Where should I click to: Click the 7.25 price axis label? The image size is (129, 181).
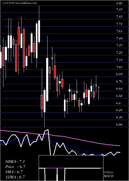119,53
